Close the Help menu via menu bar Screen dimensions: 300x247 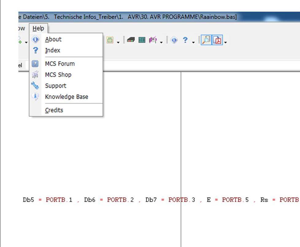tap(38, 29)
